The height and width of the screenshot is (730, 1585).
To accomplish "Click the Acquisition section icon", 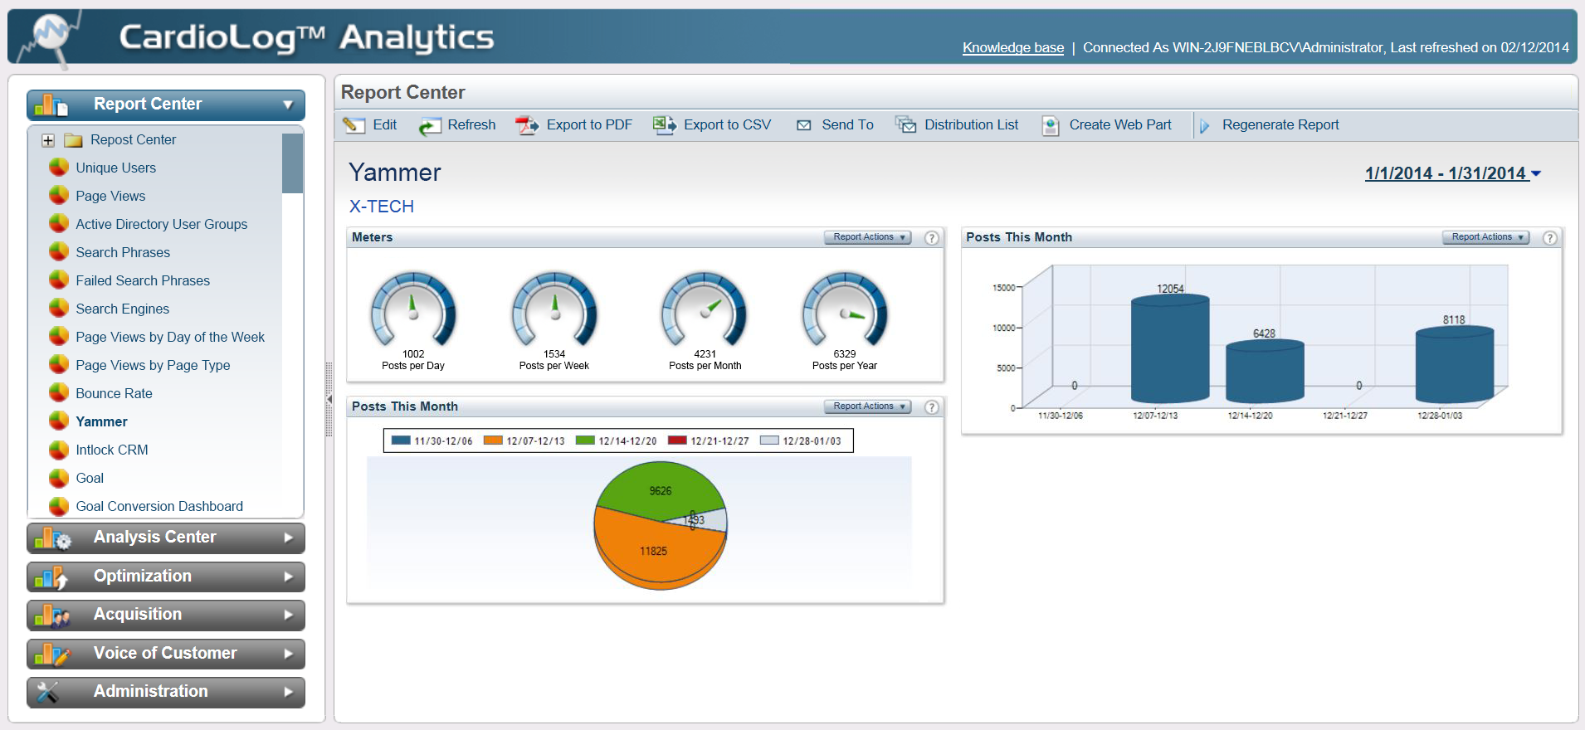I will point(52,616).
